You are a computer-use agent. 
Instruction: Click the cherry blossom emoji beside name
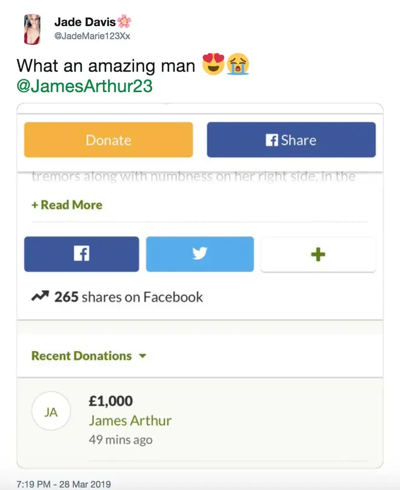click(x=124, y=22)
